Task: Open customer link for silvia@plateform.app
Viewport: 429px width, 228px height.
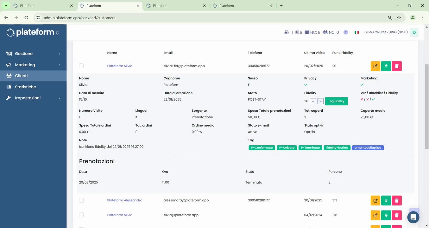Action: [x=120, y=215]
